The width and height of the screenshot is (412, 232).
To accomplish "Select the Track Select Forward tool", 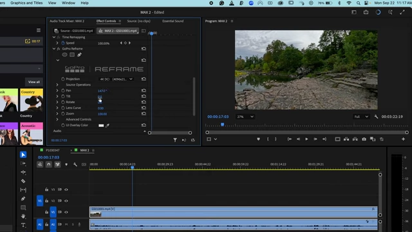I will point(23,163).
